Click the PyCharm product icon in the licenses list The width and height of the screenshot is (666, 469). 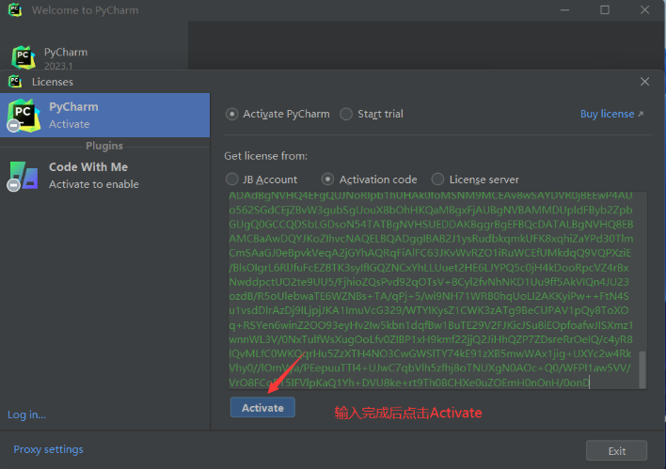[x=24, y=116]
